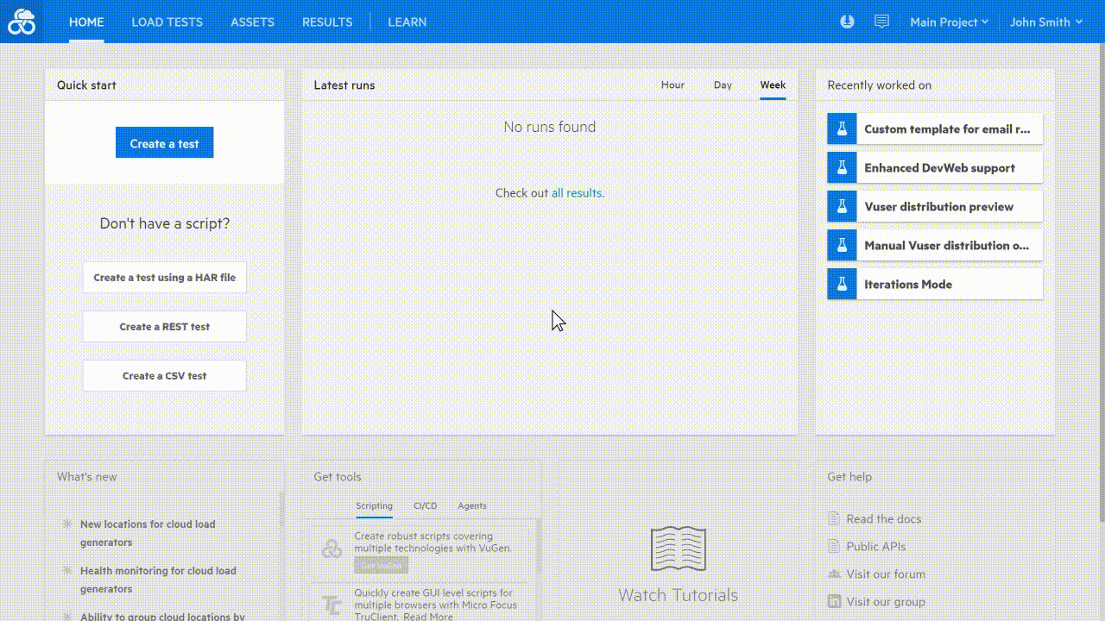Switch Latest runs filter to Day
This screenshot has height=621, width=1105.
click(723, 85)
